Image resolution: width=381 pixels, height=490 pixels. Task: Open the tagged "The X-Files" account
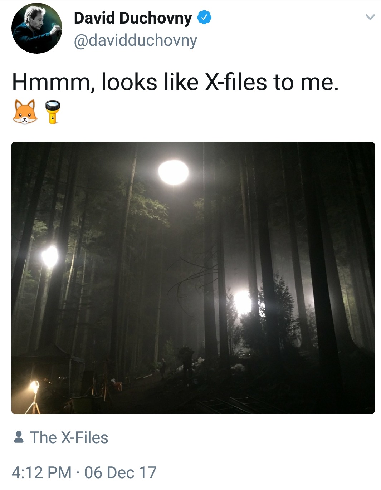coord(69,437)
